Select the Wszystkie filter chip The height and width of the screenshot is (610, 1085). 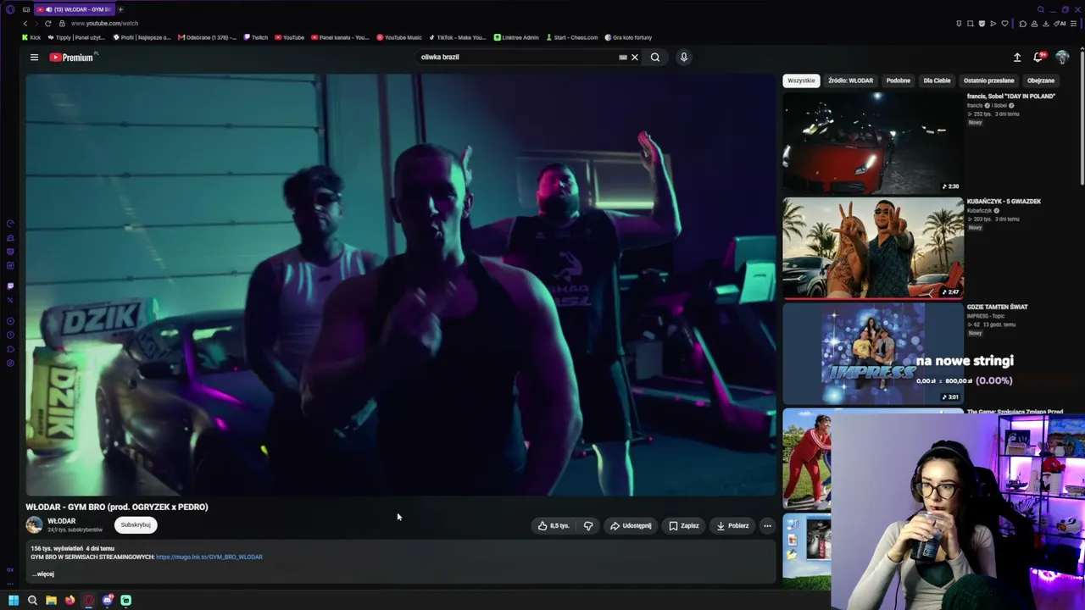(x=801, y=80)
